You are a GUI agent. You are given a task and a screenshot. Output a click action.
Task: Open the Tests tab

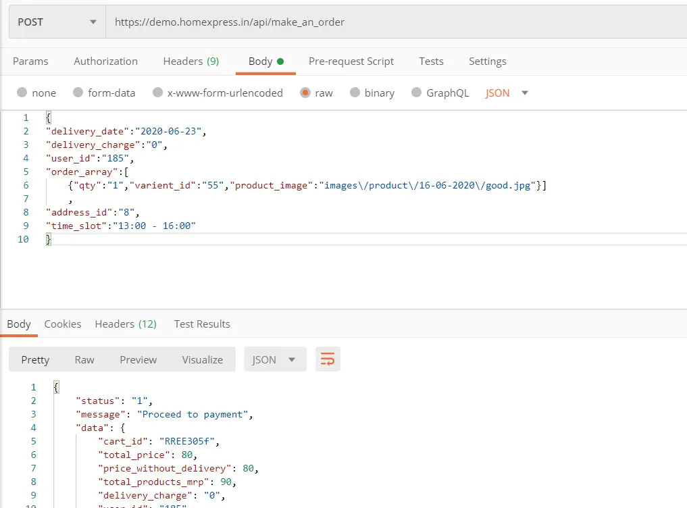431,61
